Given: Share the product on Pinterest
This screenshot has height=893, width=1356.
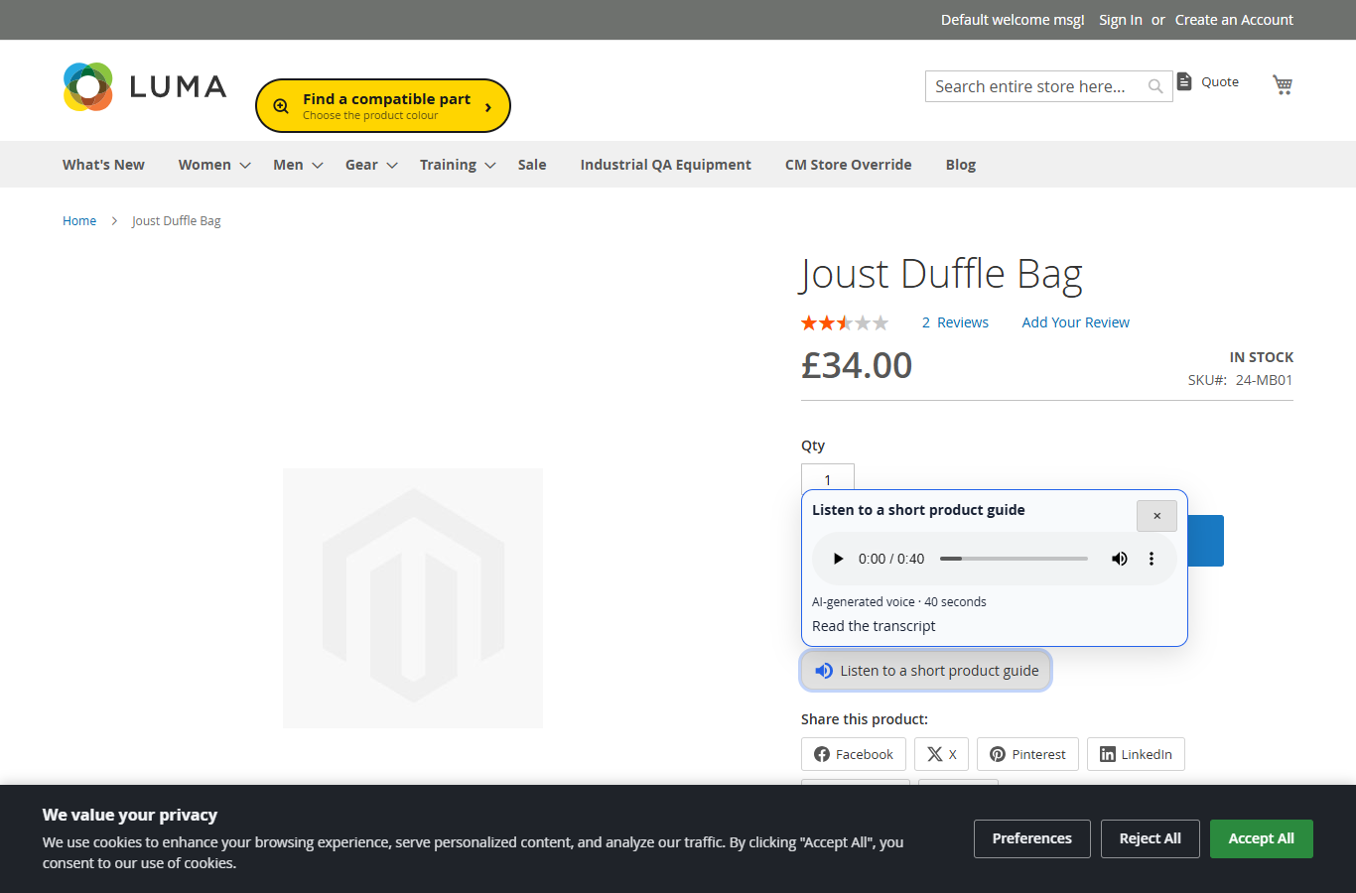Looking at the screenshot, I should (1027, 754).
